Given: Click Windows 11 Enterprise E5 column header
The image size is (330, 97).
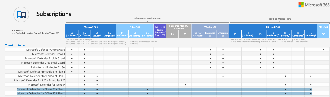Looking at the screenshot, I should coord(223,34).
